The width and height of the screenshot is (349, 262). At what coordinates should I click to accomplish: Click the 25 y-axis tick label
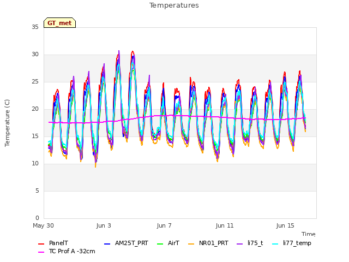coord(35,82)
